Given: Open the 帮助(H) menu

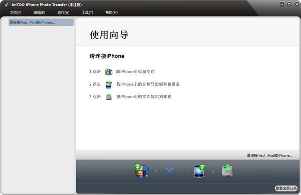Looking at the screenshot, I should (x=111, y=13).
